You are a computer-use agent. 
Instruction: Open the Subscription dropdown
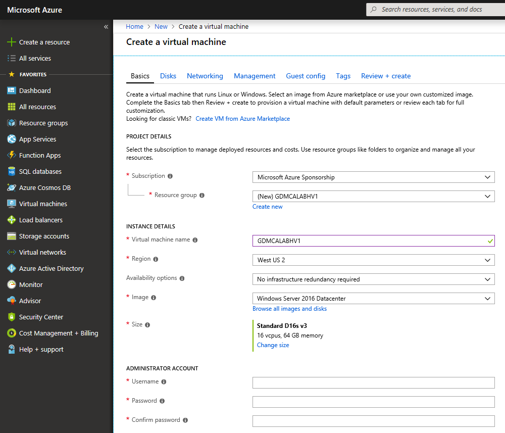point(374,177)
